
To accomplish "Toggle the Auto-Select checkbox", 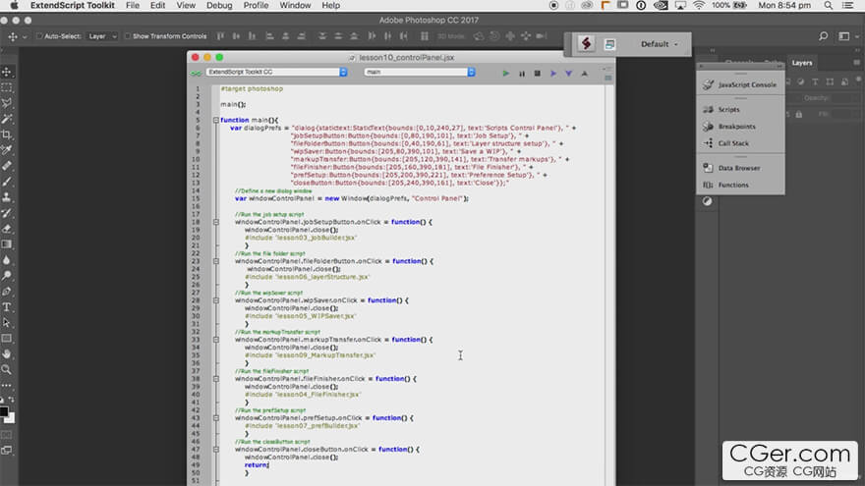I will [39, 36].
